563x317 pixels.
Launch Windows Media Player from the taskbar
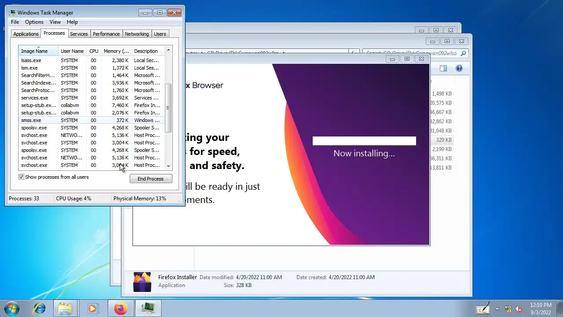coord(92,308)
